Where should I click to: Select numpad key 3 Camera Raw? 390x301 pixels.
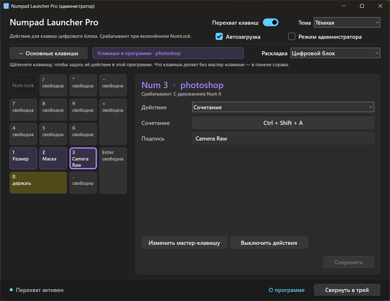pyautogui.click(x=83, y=158)
